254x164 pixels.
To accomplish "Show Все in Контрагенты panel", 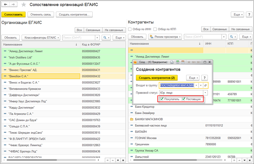I will click(206, 29).
